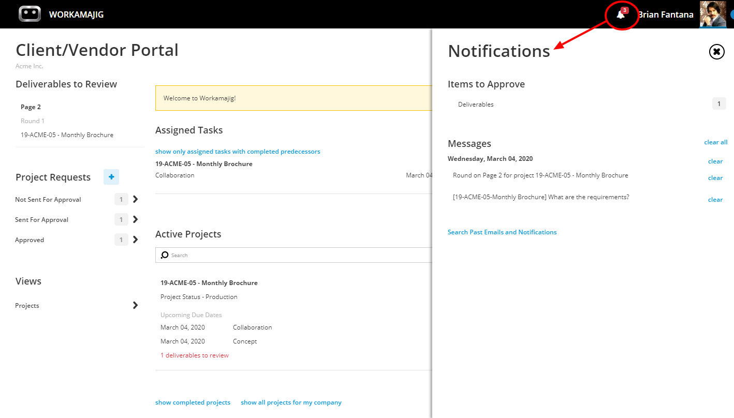
Task: Clear the 'What are the requirements?' message
Action: 715,200
